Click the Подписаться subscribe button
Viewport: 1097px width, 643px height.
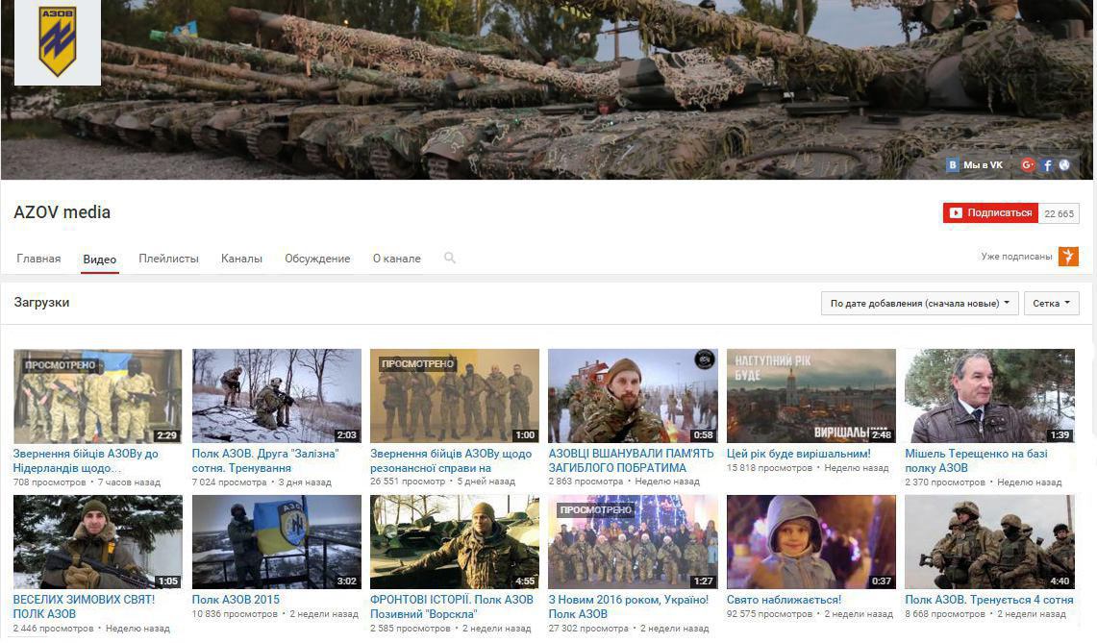[x=990, y=212]
